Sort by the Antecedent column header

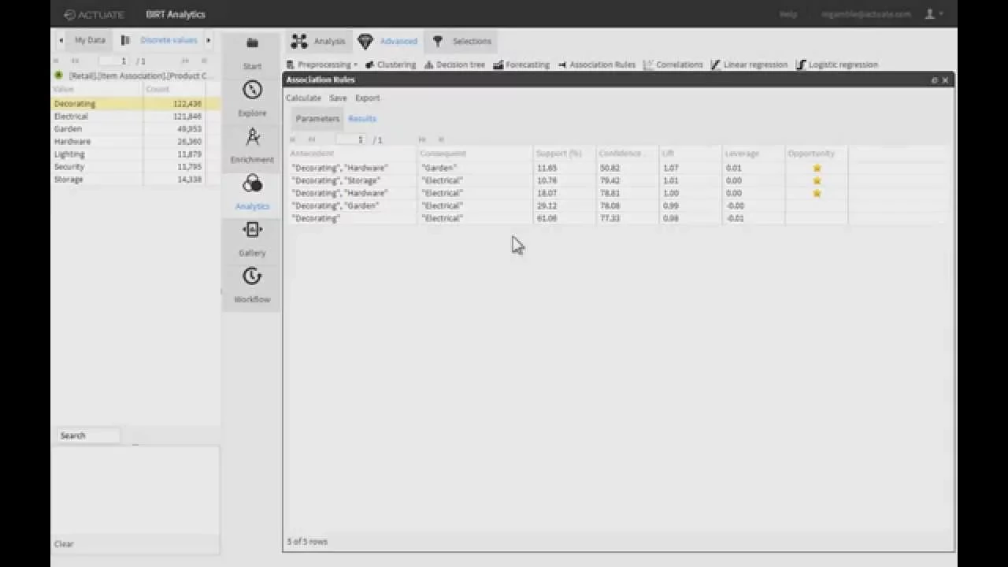351,153
